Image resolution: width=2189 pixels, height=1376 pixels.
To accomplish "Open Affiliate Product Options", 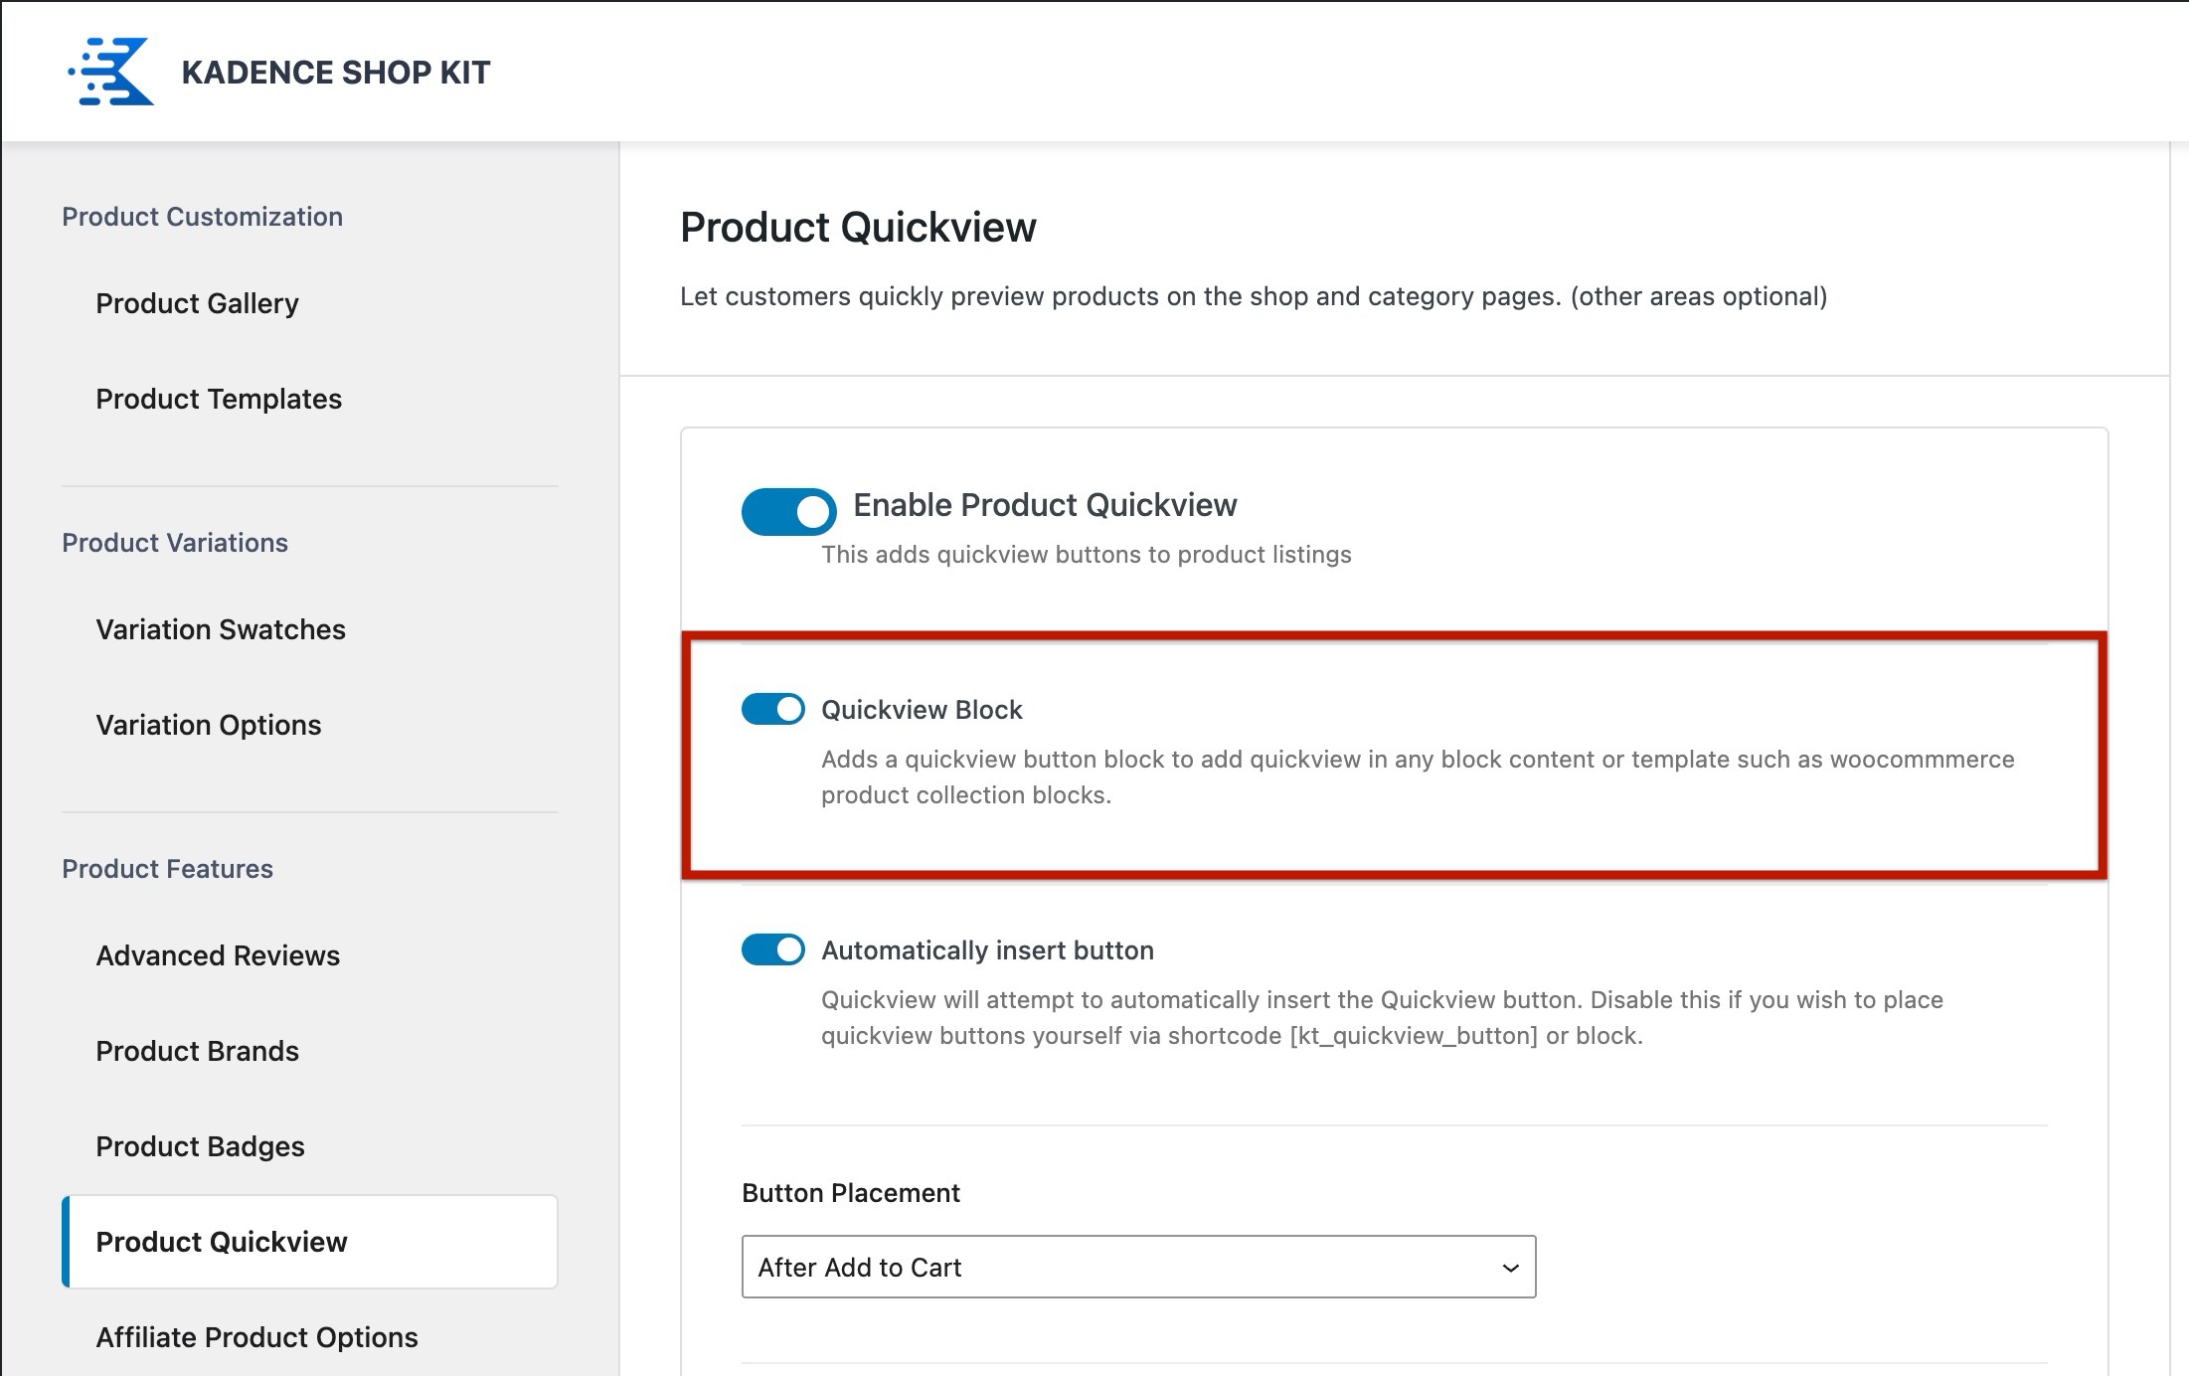I will (256, 1336).
